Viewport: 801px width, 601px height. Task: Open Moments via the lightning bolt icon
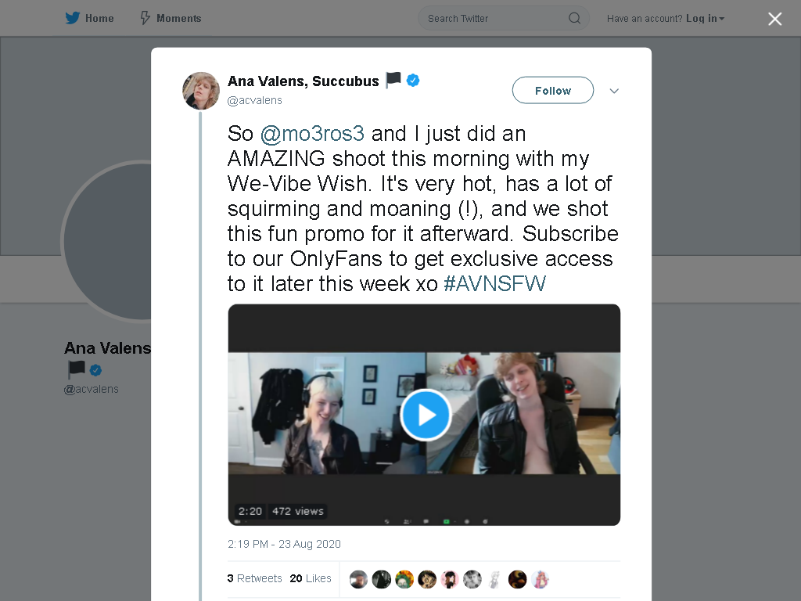click(145, 18)
